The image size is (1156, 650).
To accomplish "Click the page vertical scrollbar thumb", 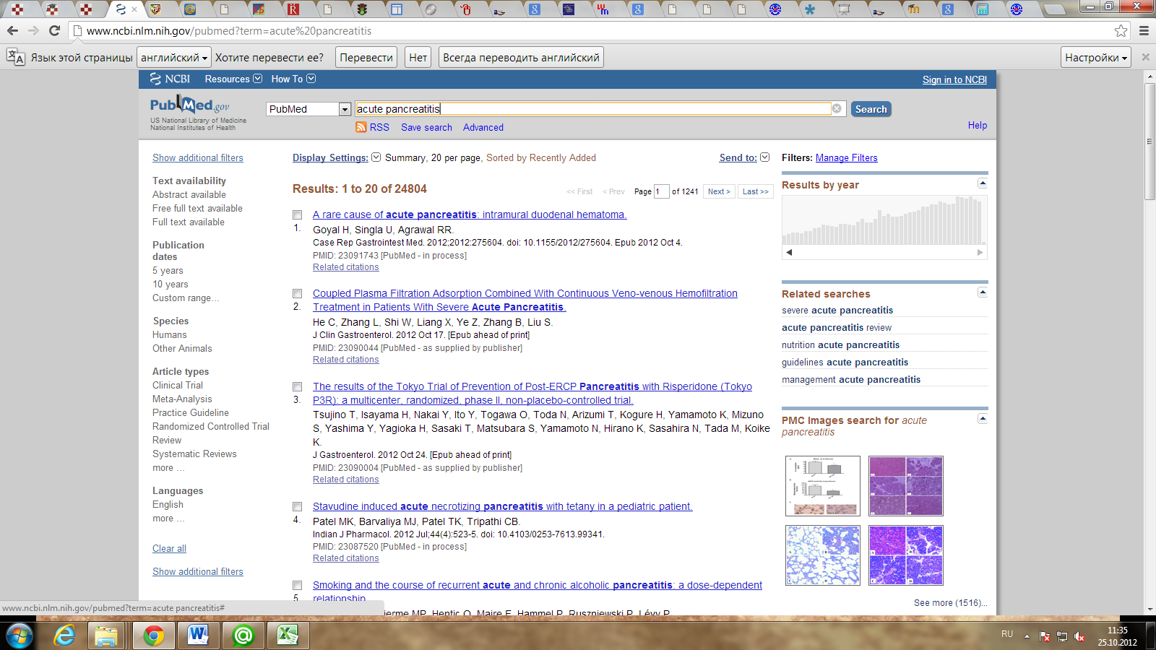I will click(x=1149, y=141).
